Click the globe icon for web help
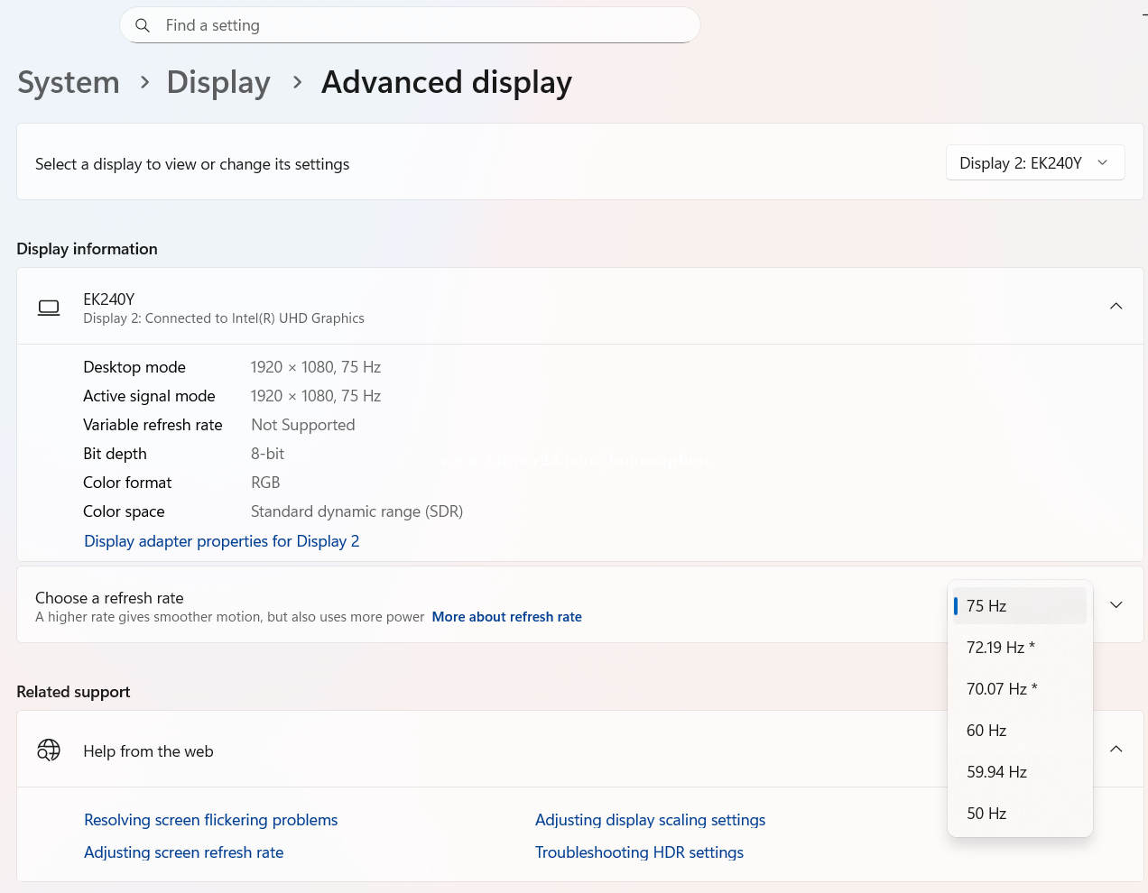 coord(49,750)
